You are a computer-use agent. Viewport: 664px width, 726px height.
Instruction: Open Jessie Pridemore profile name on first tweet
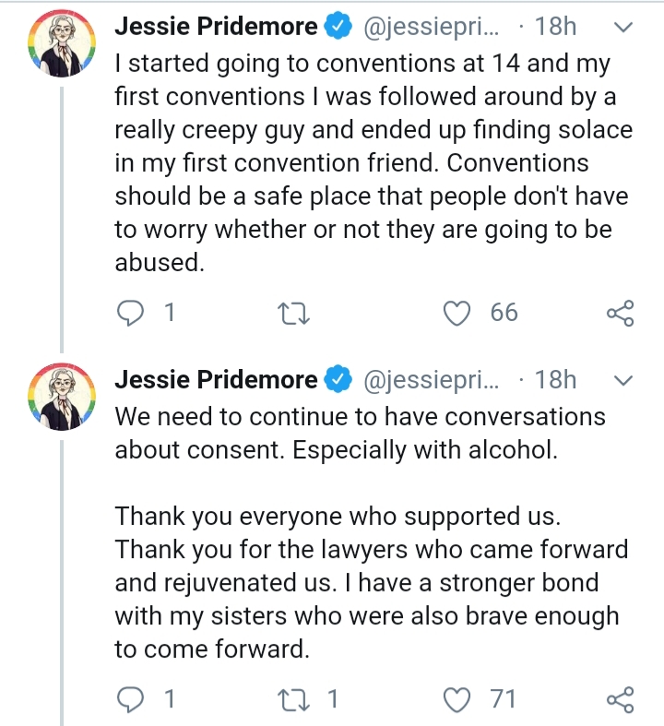[216, 26]
